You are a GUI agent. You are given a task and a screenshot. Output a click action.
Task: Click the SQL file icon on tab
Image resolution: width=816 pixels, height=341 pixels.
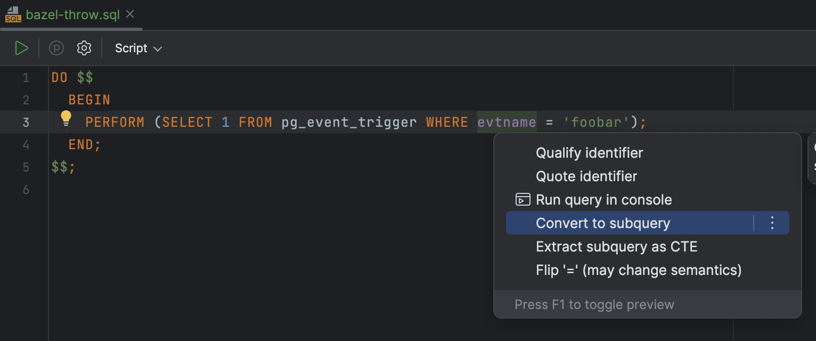[13, 14]
